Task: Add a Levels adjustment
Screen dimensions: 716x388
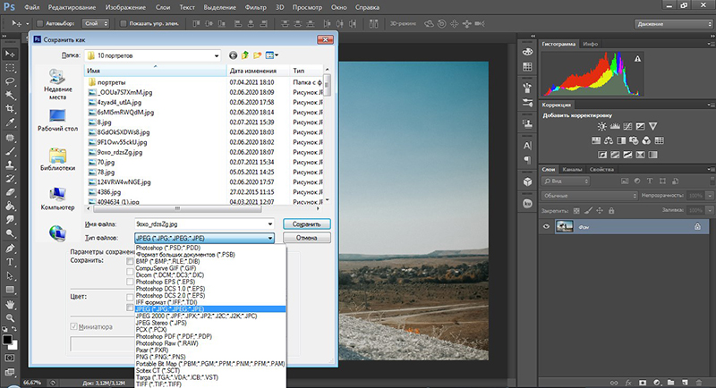Action: (x=615, y=126)
